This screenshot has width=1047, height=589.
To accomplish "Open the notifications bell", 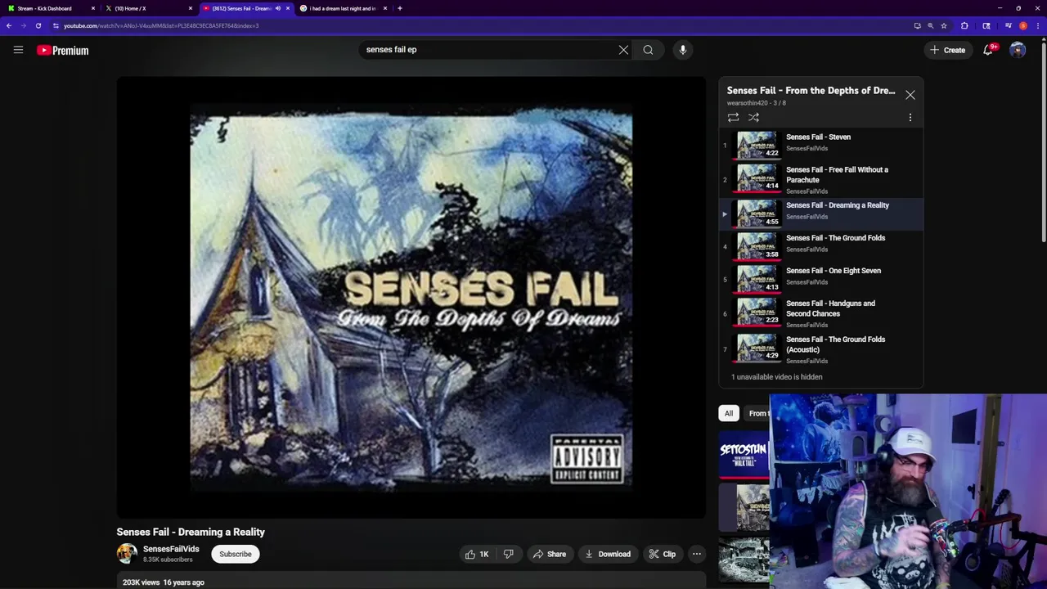I will click(x=988, y=50).
